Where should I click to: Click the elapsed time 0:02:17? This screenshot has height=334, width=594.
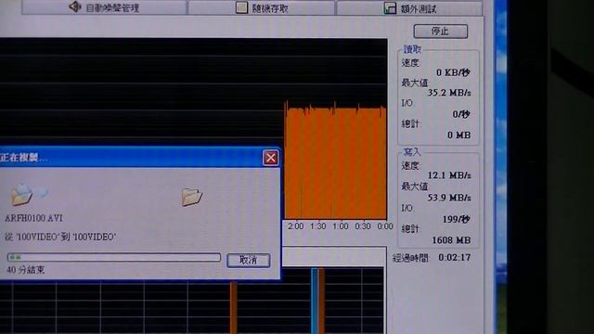coord(454,258)
